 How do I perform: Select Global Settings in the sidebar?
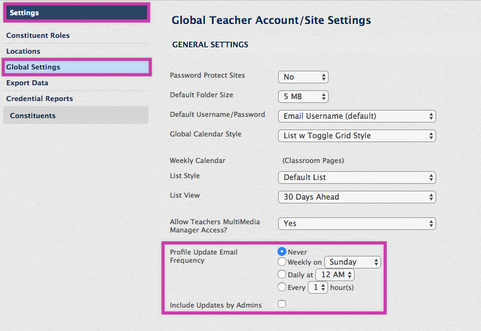[x=76, y=67]
